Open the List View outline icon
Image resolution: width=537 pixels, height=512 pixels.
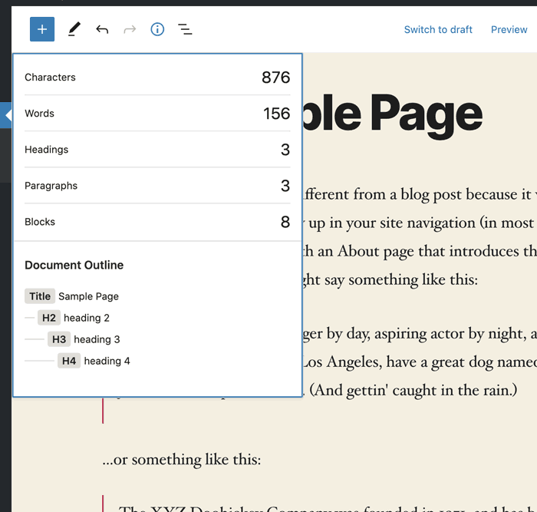pyautogui.click(x=185, y=29)
